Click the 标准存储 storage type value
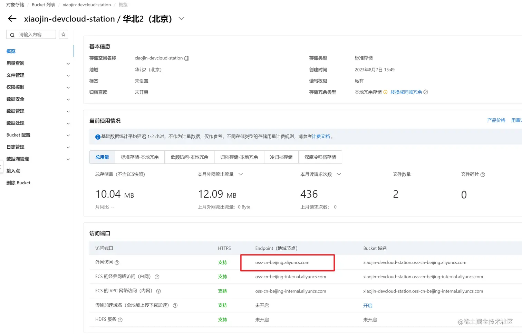This screenshot has width=522, height=334. [x=364, y=58]
